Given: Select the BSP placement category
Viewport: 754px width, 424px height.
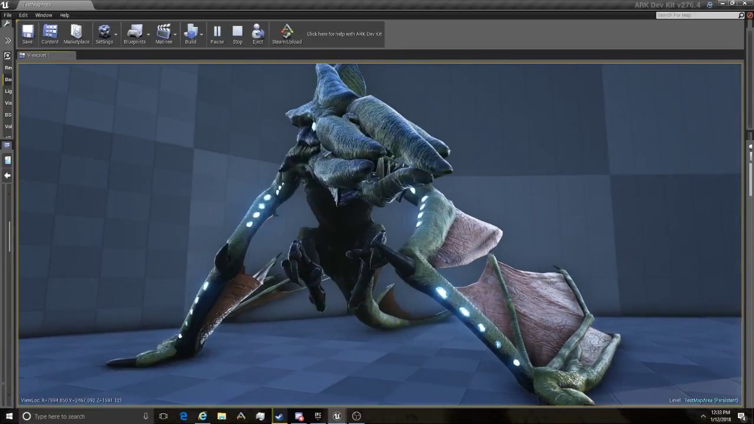Looking at the screenshot, I should [x=8, y=115].
